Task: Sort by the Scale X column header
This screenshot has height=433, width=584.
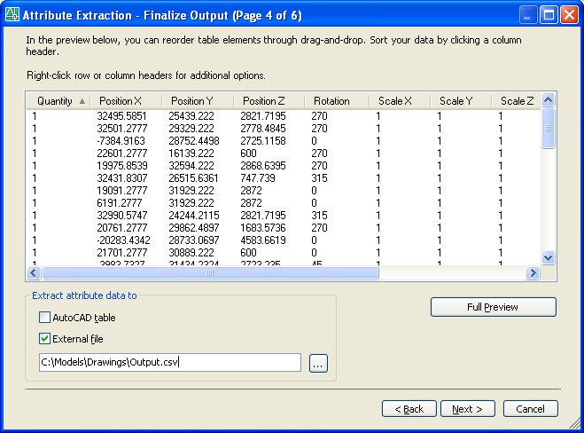Action: click(x=400, y=101)
